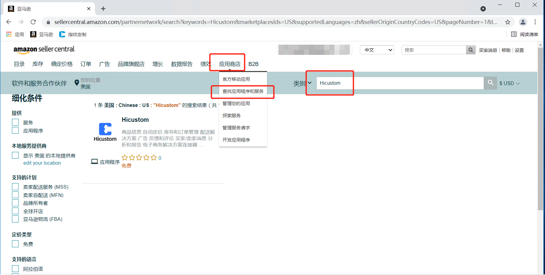545x275 pixels.
Task: Click the top 搜索 input field
Action: click(x=434, y=50)
